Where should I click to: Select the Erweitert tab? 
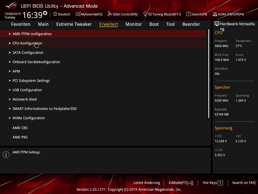(x=109, y=24)
